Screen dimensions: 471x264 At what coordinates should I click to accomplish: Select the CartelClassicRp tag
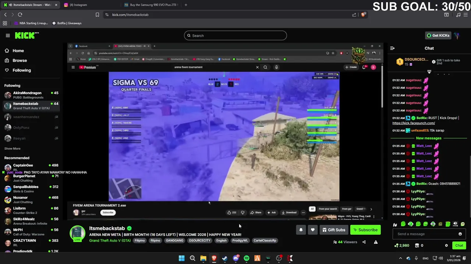point(265,241)
